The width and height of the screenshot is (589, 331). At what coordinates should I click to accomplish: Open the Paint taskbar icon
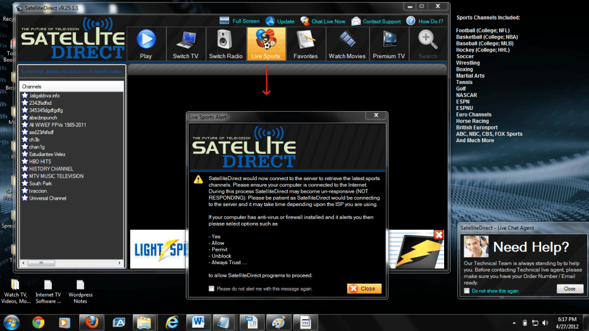tap(278, 322)
